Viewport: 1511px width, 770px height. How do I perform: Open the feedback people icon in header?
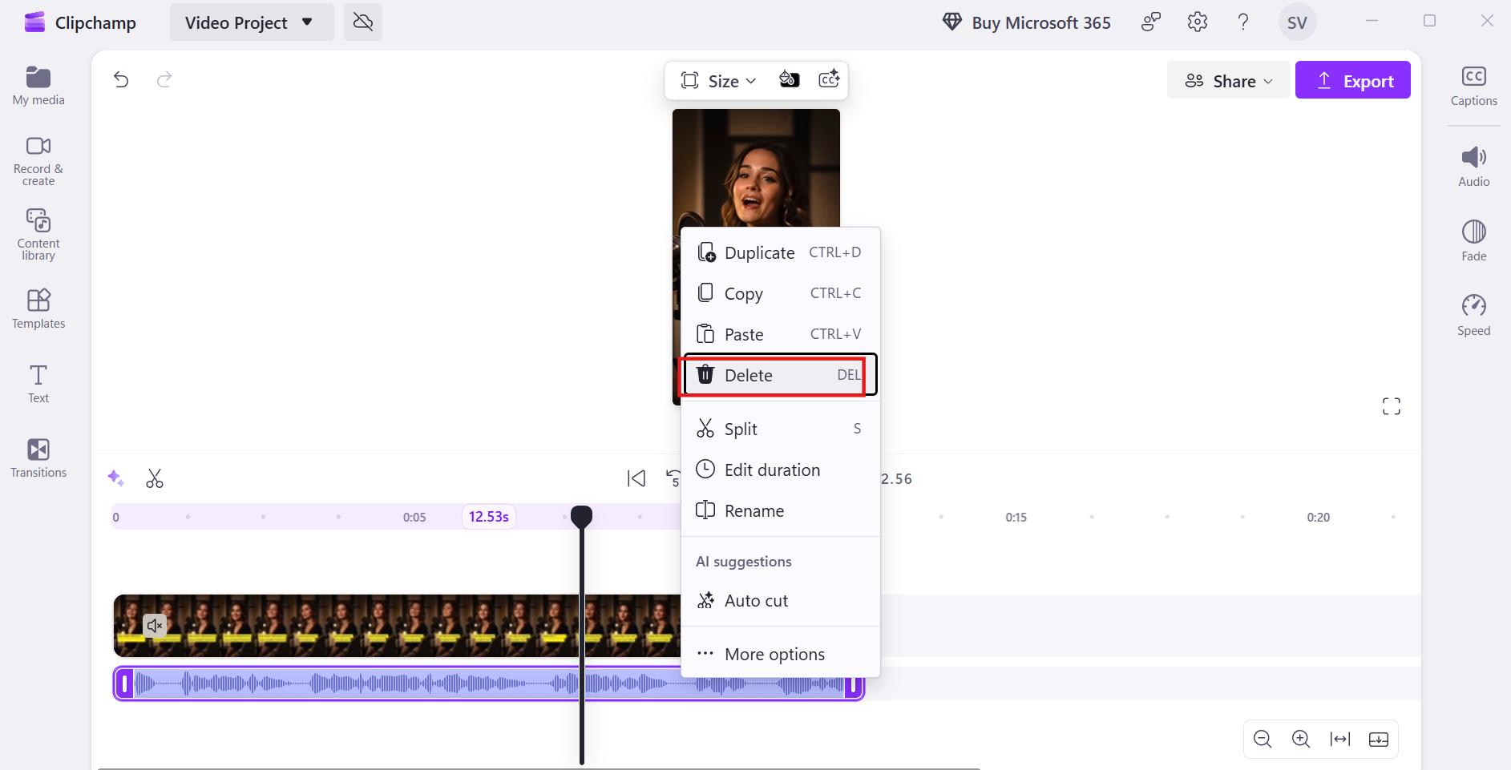[x=1151, y=22]
